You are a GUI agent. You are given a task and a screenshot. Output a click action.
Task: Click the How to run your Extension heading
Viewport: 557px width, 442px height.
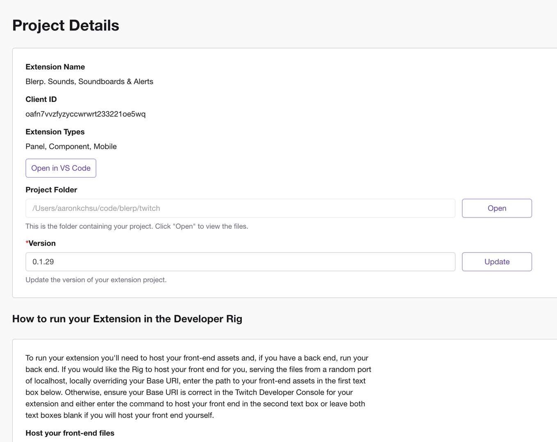(127, 319)
